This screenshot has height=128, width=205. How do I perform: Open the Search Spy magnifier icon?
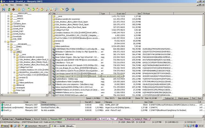[56, 9]
